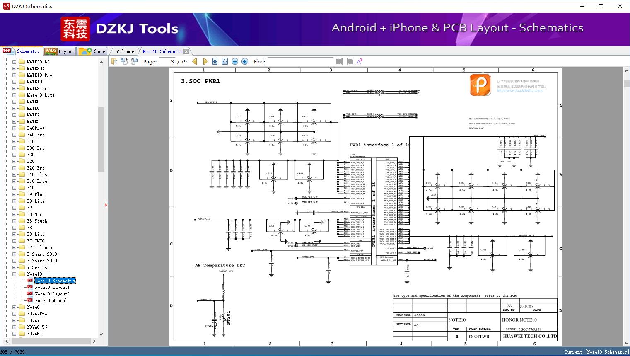Switch to the Layout panel tab

click(x=59, y=51)
